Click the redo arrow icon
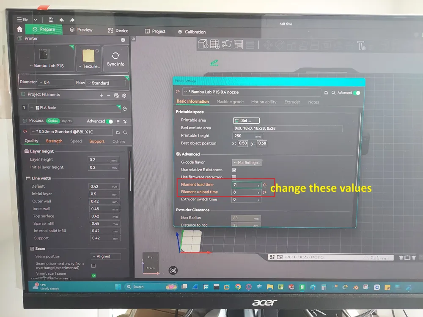 (x=72, y=20)
